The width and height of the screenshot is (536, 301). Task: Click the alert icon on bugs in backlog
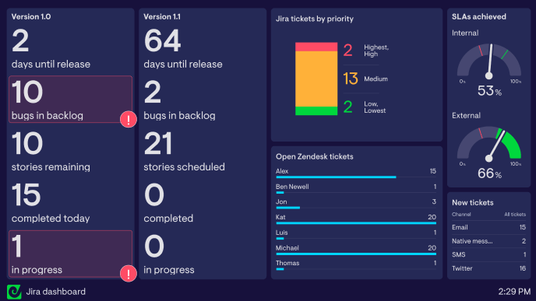[x=129, y=120]
